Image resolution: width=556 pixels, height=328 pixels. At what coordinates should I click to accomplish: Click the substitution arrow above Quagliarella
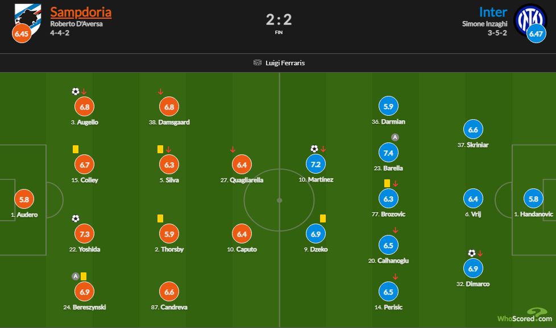(x=233, y=150)
